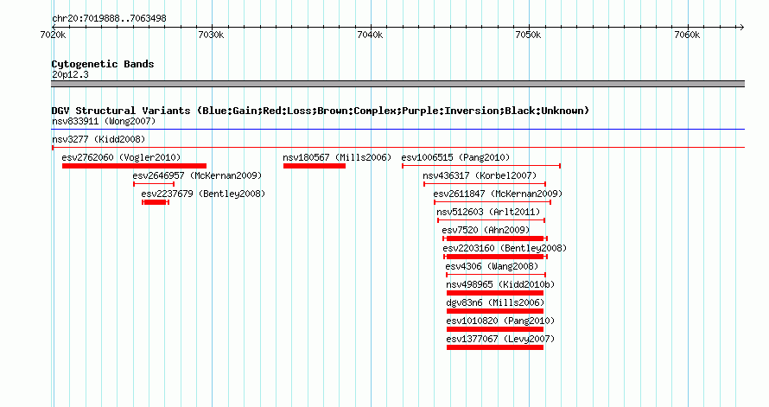Image resolution: width=769 pixels, height=407 pixels.
Task: Open the nsv180567 (Mills2006) variant label
Action: [337, 157]
